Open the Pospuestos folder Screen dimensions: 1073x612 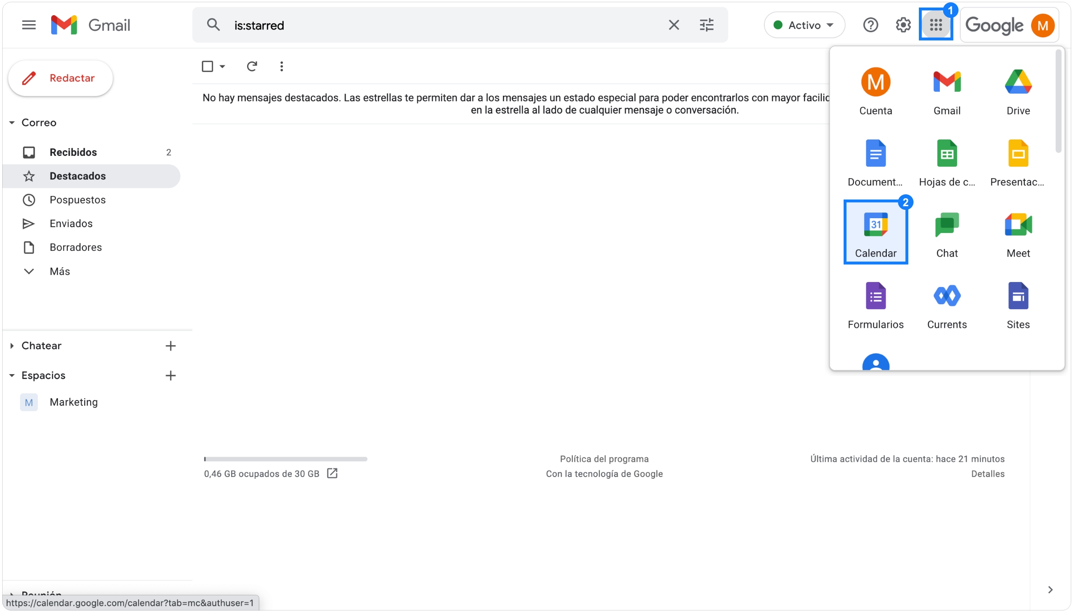click(x=92, y=200)
